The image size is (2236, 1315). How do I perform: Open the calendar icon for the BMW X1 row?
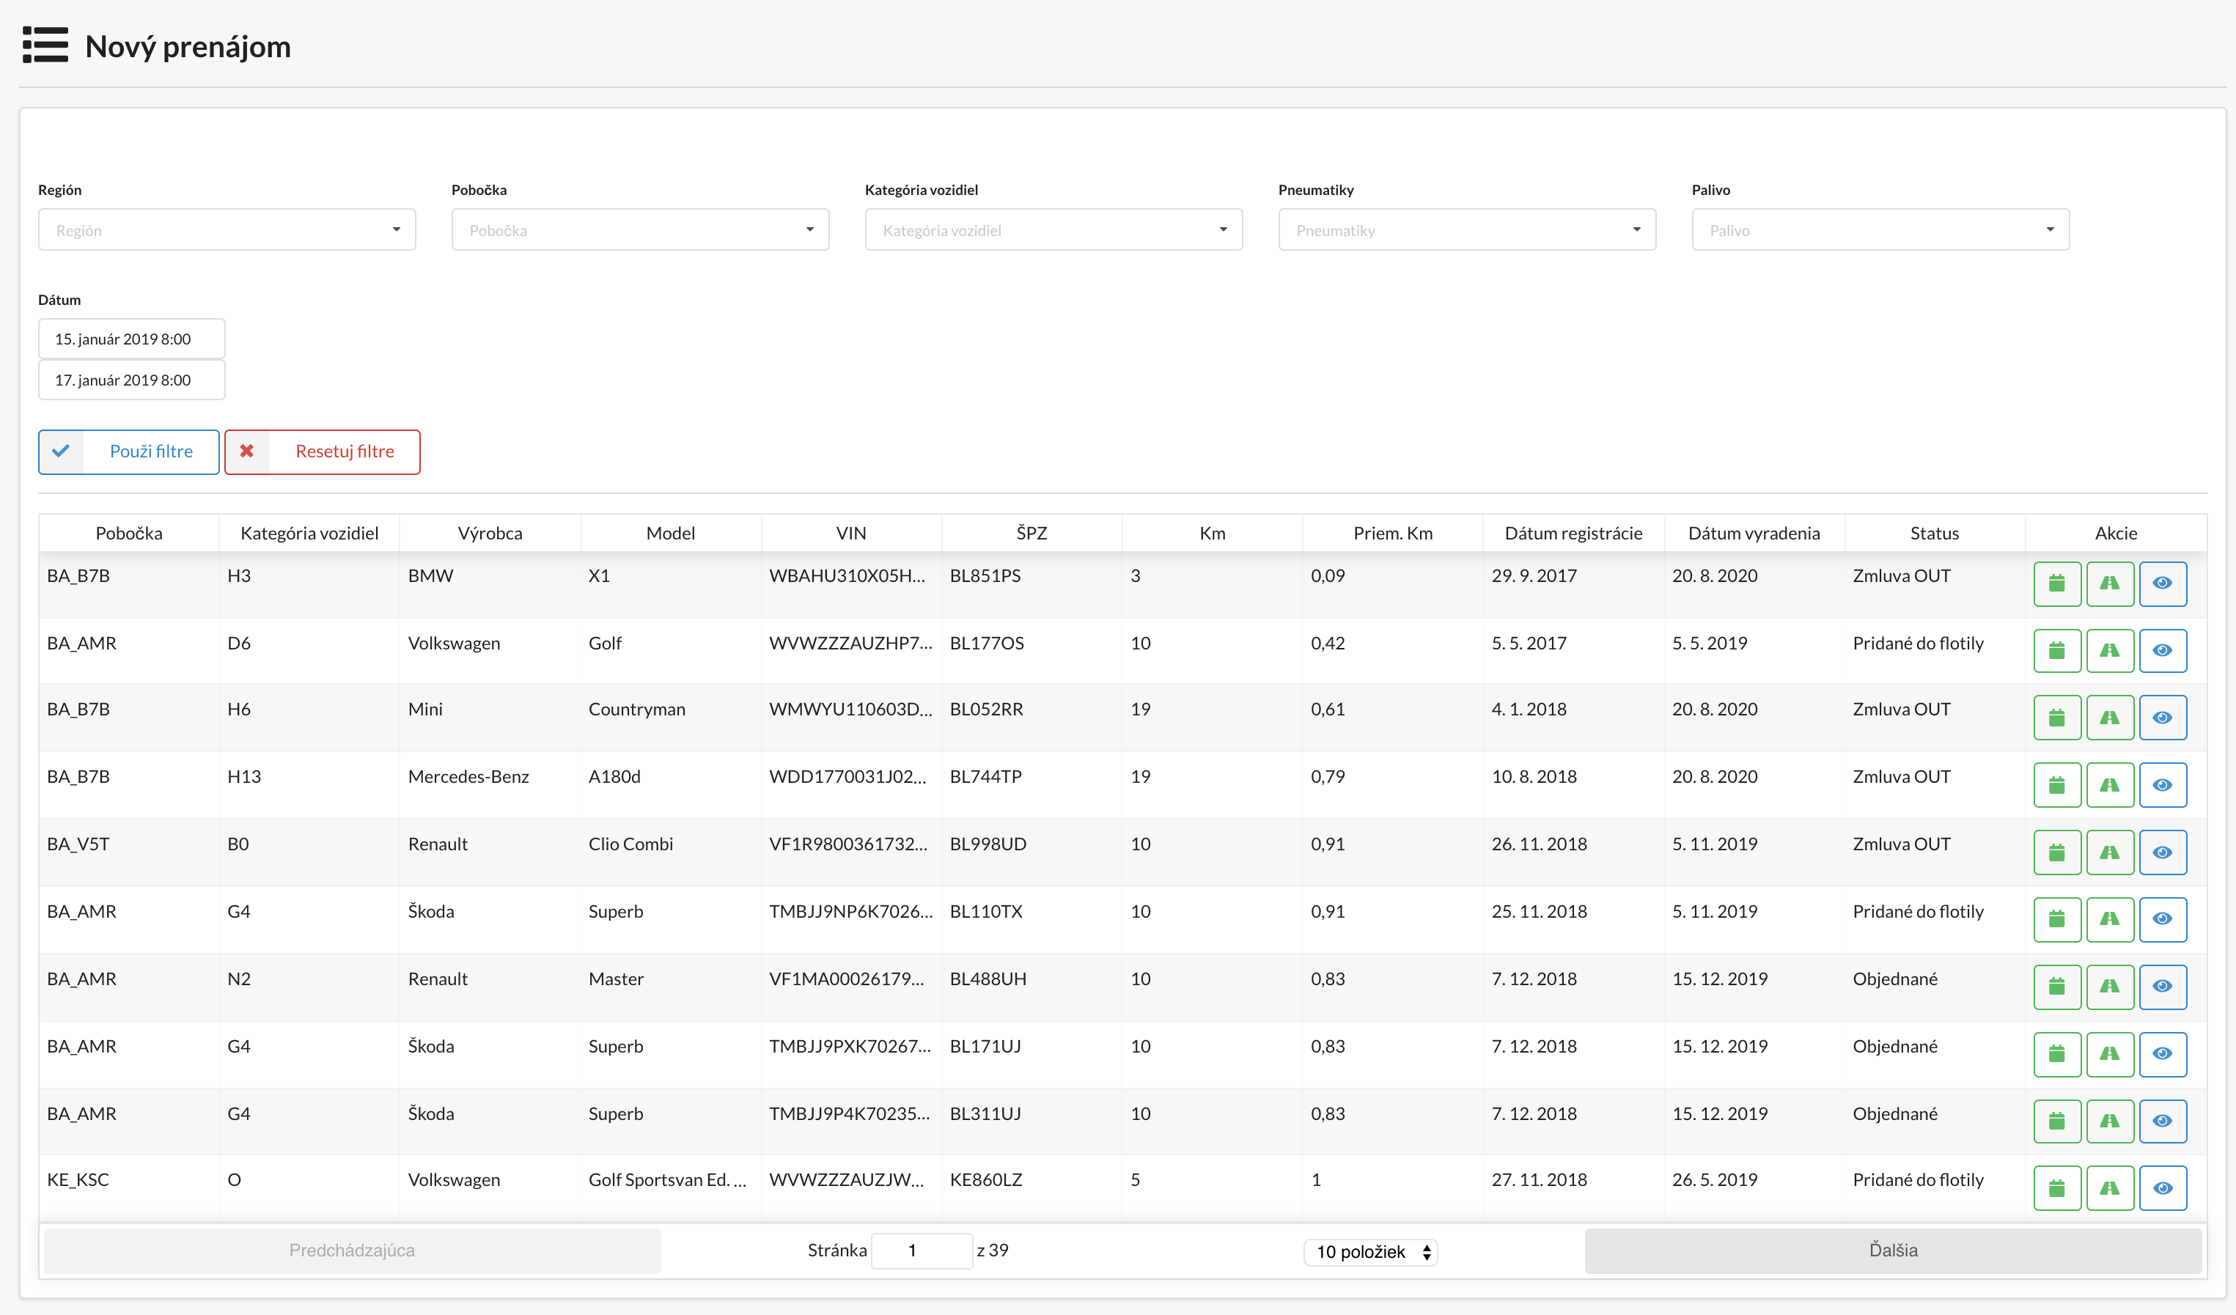click(x=2058, y=583)
